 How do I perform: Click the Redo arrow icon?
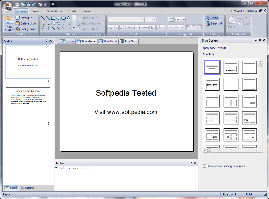[x=40, y=4]
